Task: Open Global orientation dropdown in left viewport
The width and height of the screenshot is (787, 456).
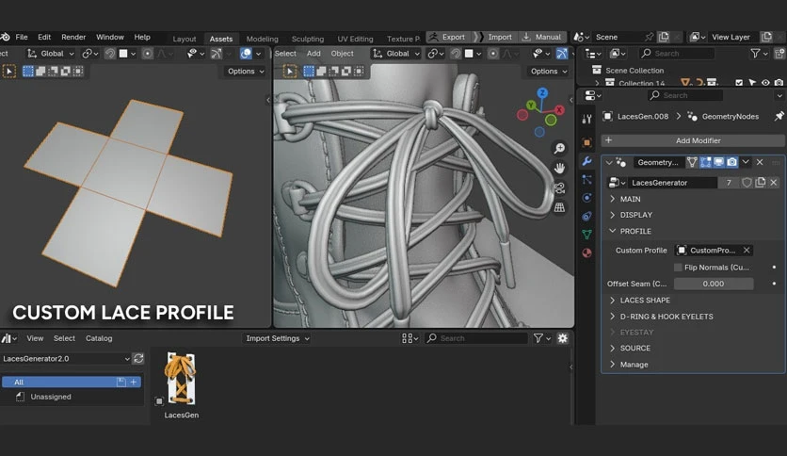Action: 50,54
